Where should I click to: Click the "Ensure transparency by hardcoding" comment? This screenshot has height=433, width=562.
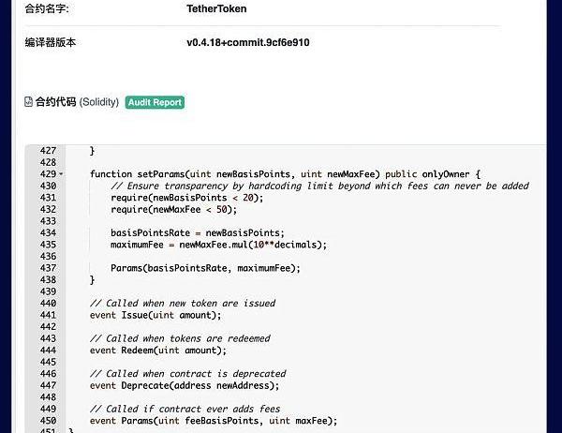[x=319, y=186]
